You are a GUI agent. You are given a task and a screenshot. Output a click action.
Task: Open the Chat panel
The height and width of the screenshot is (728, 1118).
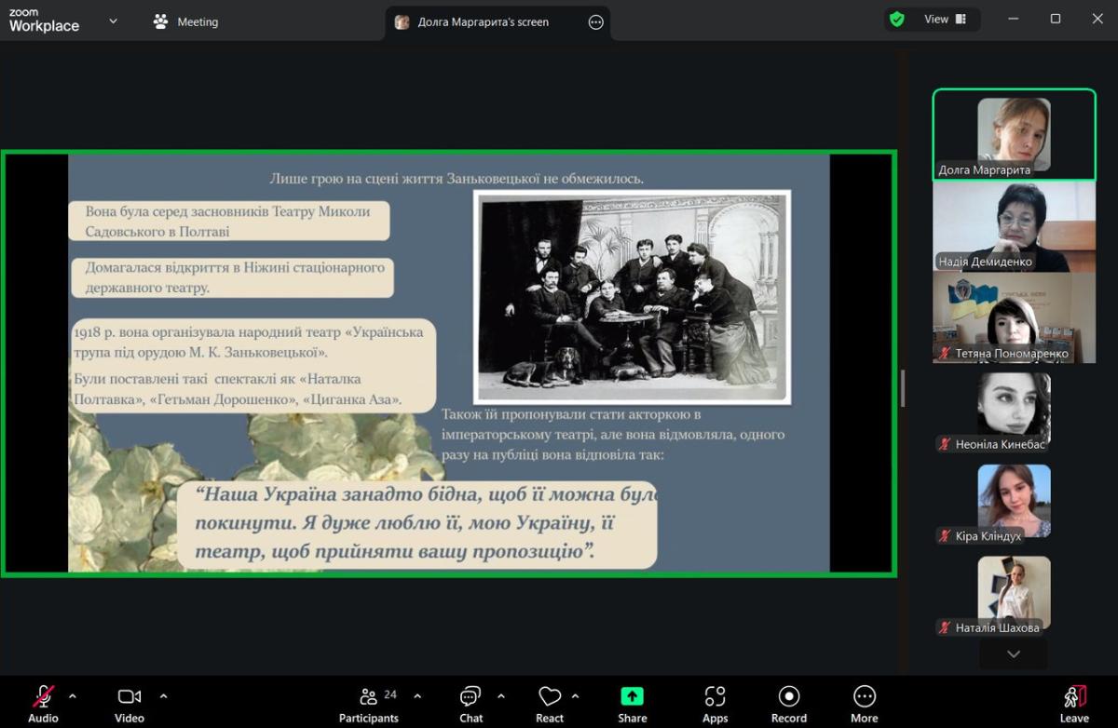point(470,704)
